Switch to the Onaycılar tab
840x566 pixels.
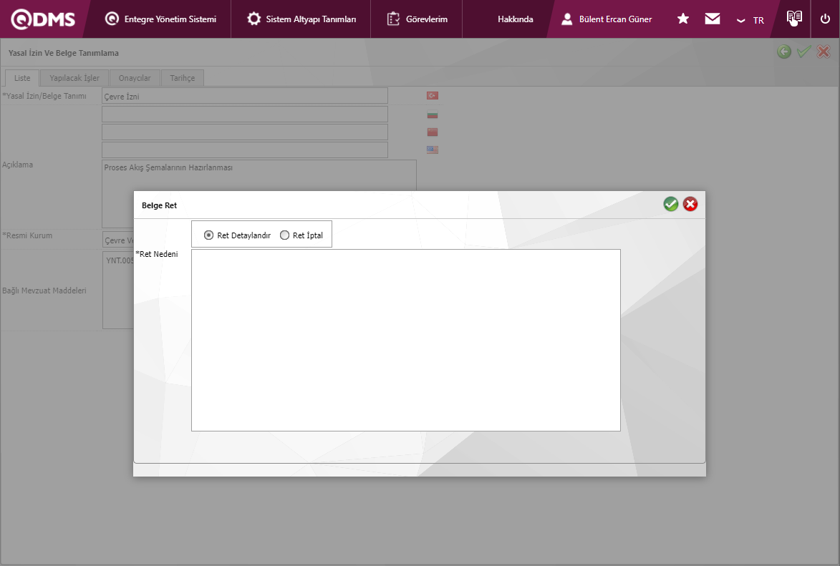[135, 78]
